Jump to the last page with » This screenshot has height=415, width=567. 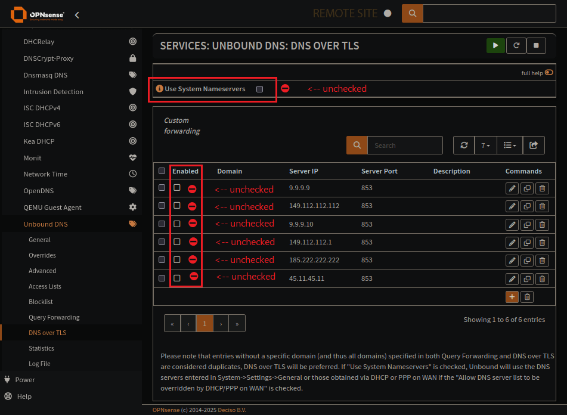(x=237, y=324)
